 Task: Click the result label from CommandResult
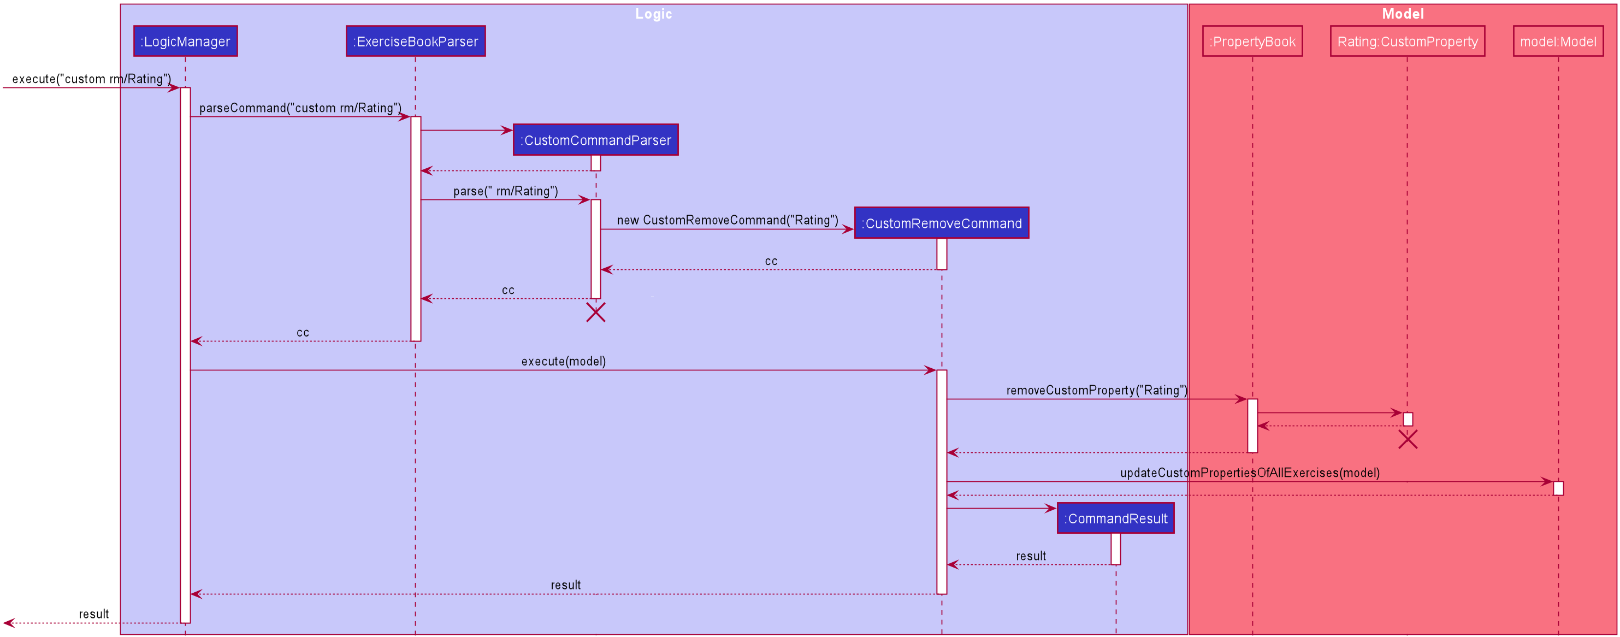point(1031,556)
